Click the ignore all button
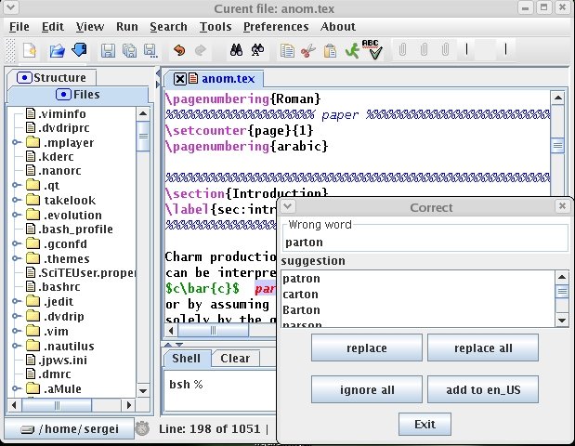575x446 pixels. (x=367, y=389)
